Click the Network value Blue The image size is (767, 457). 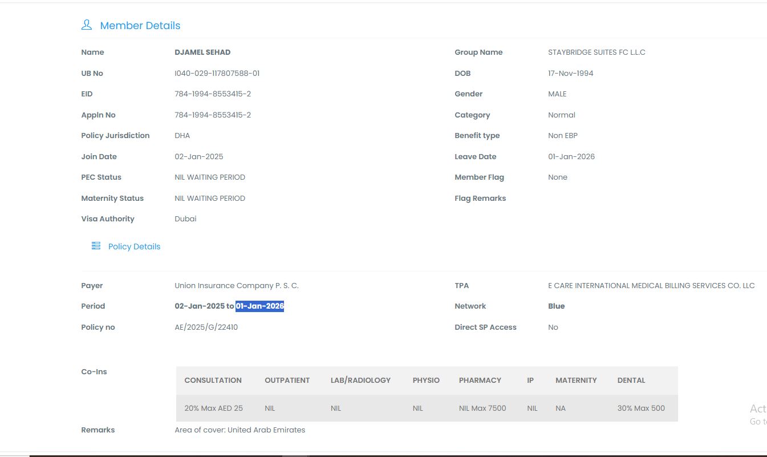(x=557, y=306)
